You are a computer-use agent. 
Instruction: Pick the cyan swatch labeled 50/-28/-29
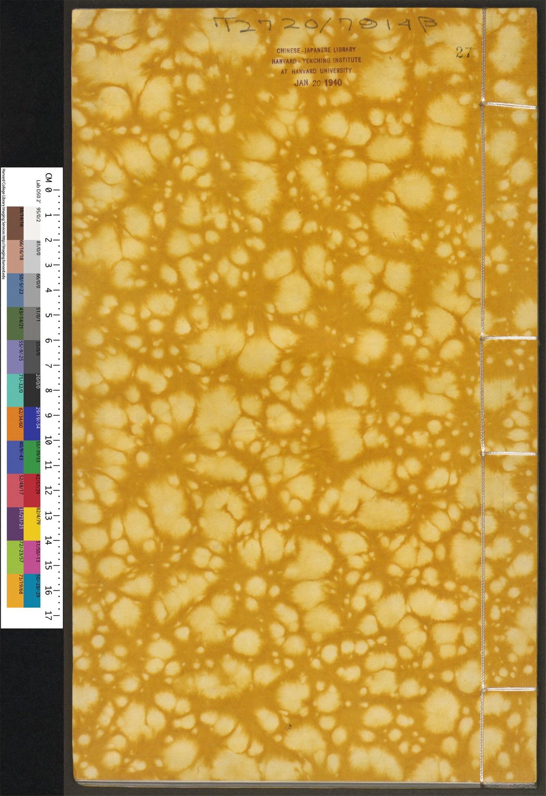[x=32, y=591]
